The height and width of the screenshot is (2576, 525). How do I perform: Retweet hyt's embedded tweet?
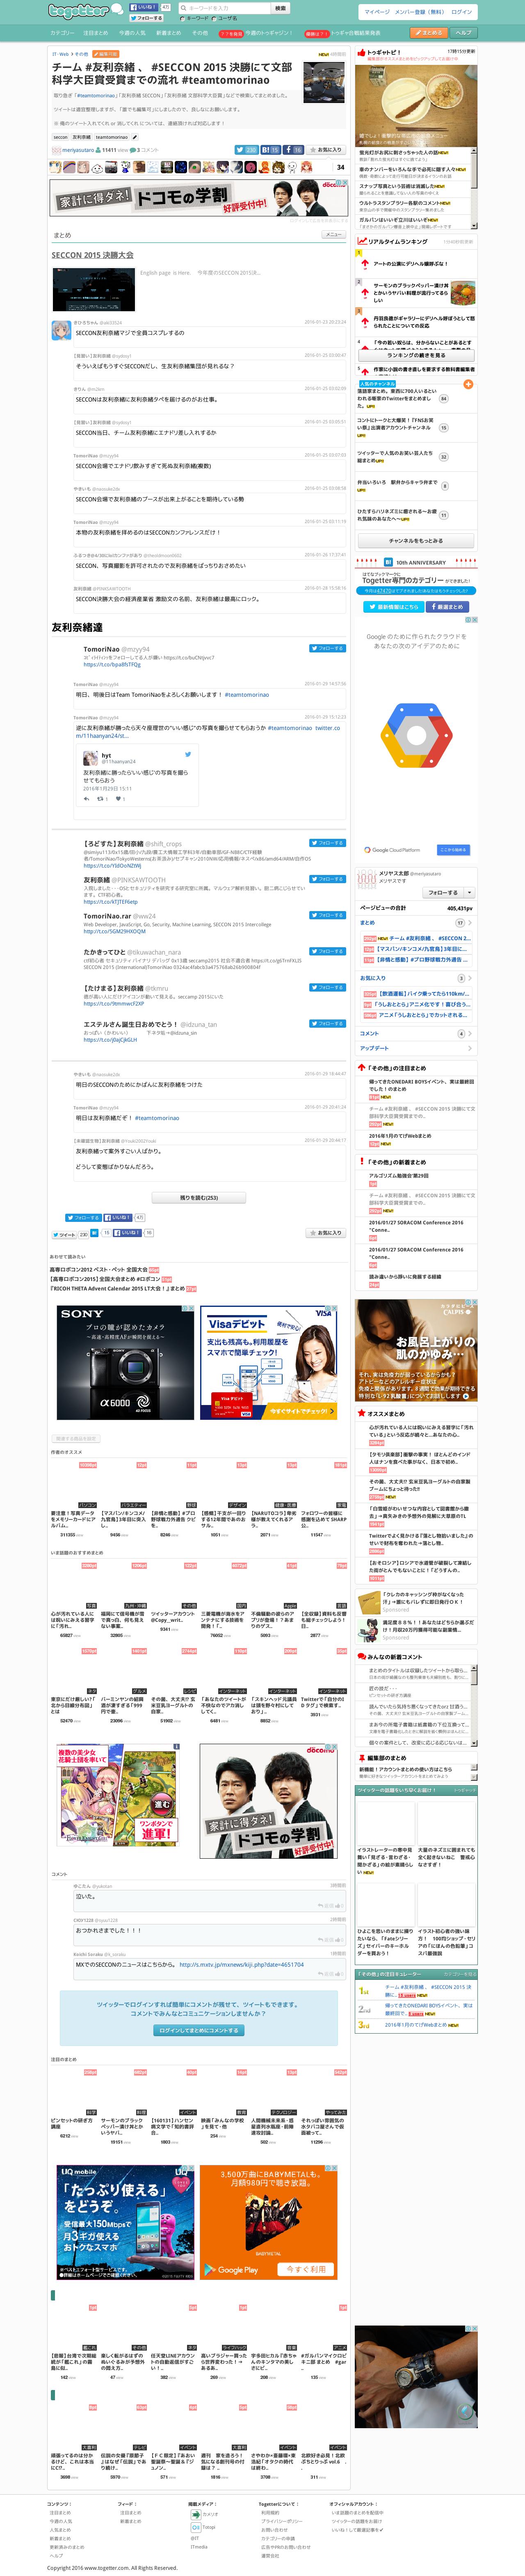tap(99, 799)
